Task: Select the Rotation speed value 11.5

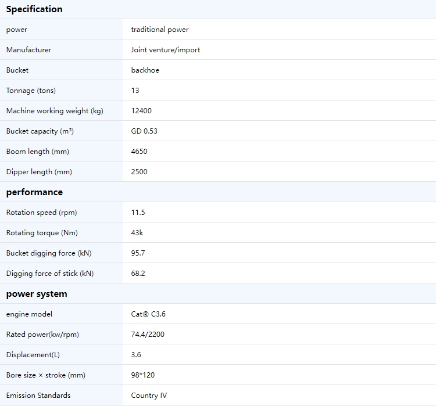Action: tap(138, 213)
